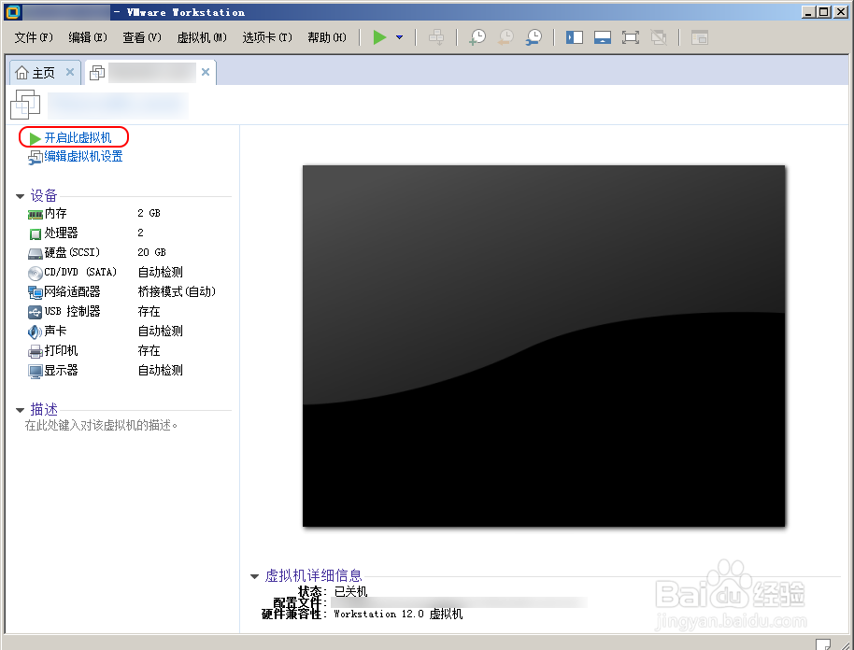Click the 20 GB disk value
Image resolution: width=854 pixels, height=650 pixels.
[x=151, y=252]
